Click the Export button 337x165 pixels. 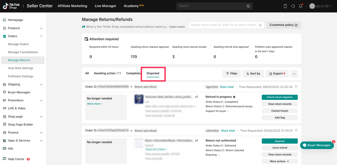[x=277, y=74]
